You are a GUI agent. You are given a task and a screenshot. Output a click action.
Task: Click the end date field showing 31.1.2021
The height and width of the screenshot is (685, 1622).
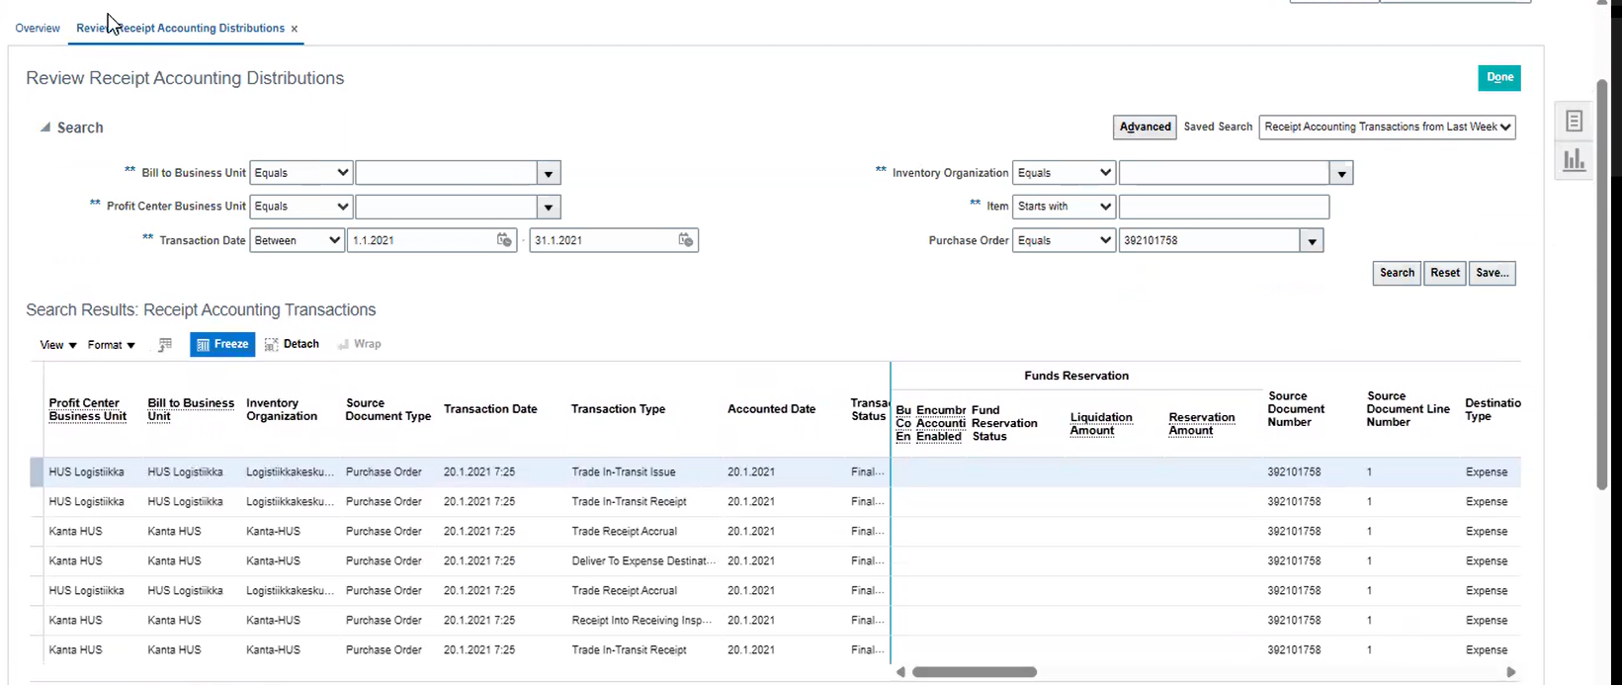[604, 240]
